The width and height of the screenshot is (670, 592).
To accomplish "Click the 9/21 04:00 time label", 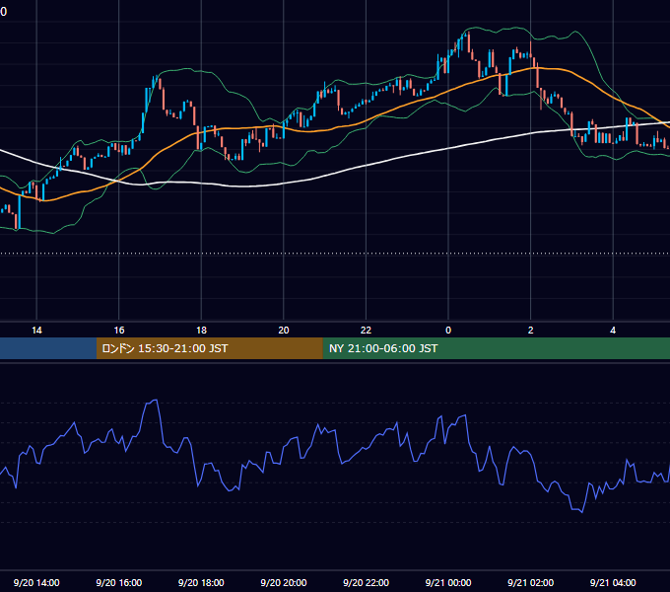I will pyautogui.click(x=613, y=582).
